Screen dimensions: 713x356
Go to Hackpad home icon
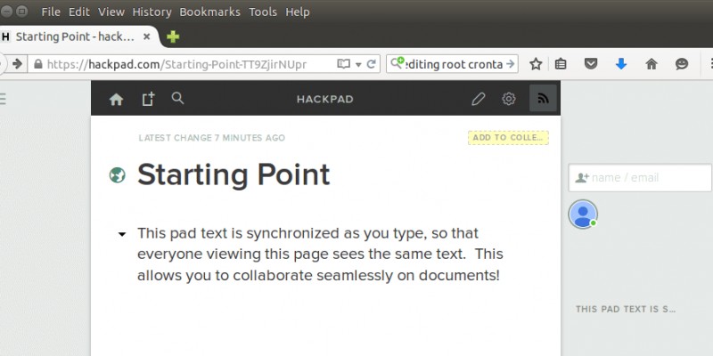[x=117, y=100]
